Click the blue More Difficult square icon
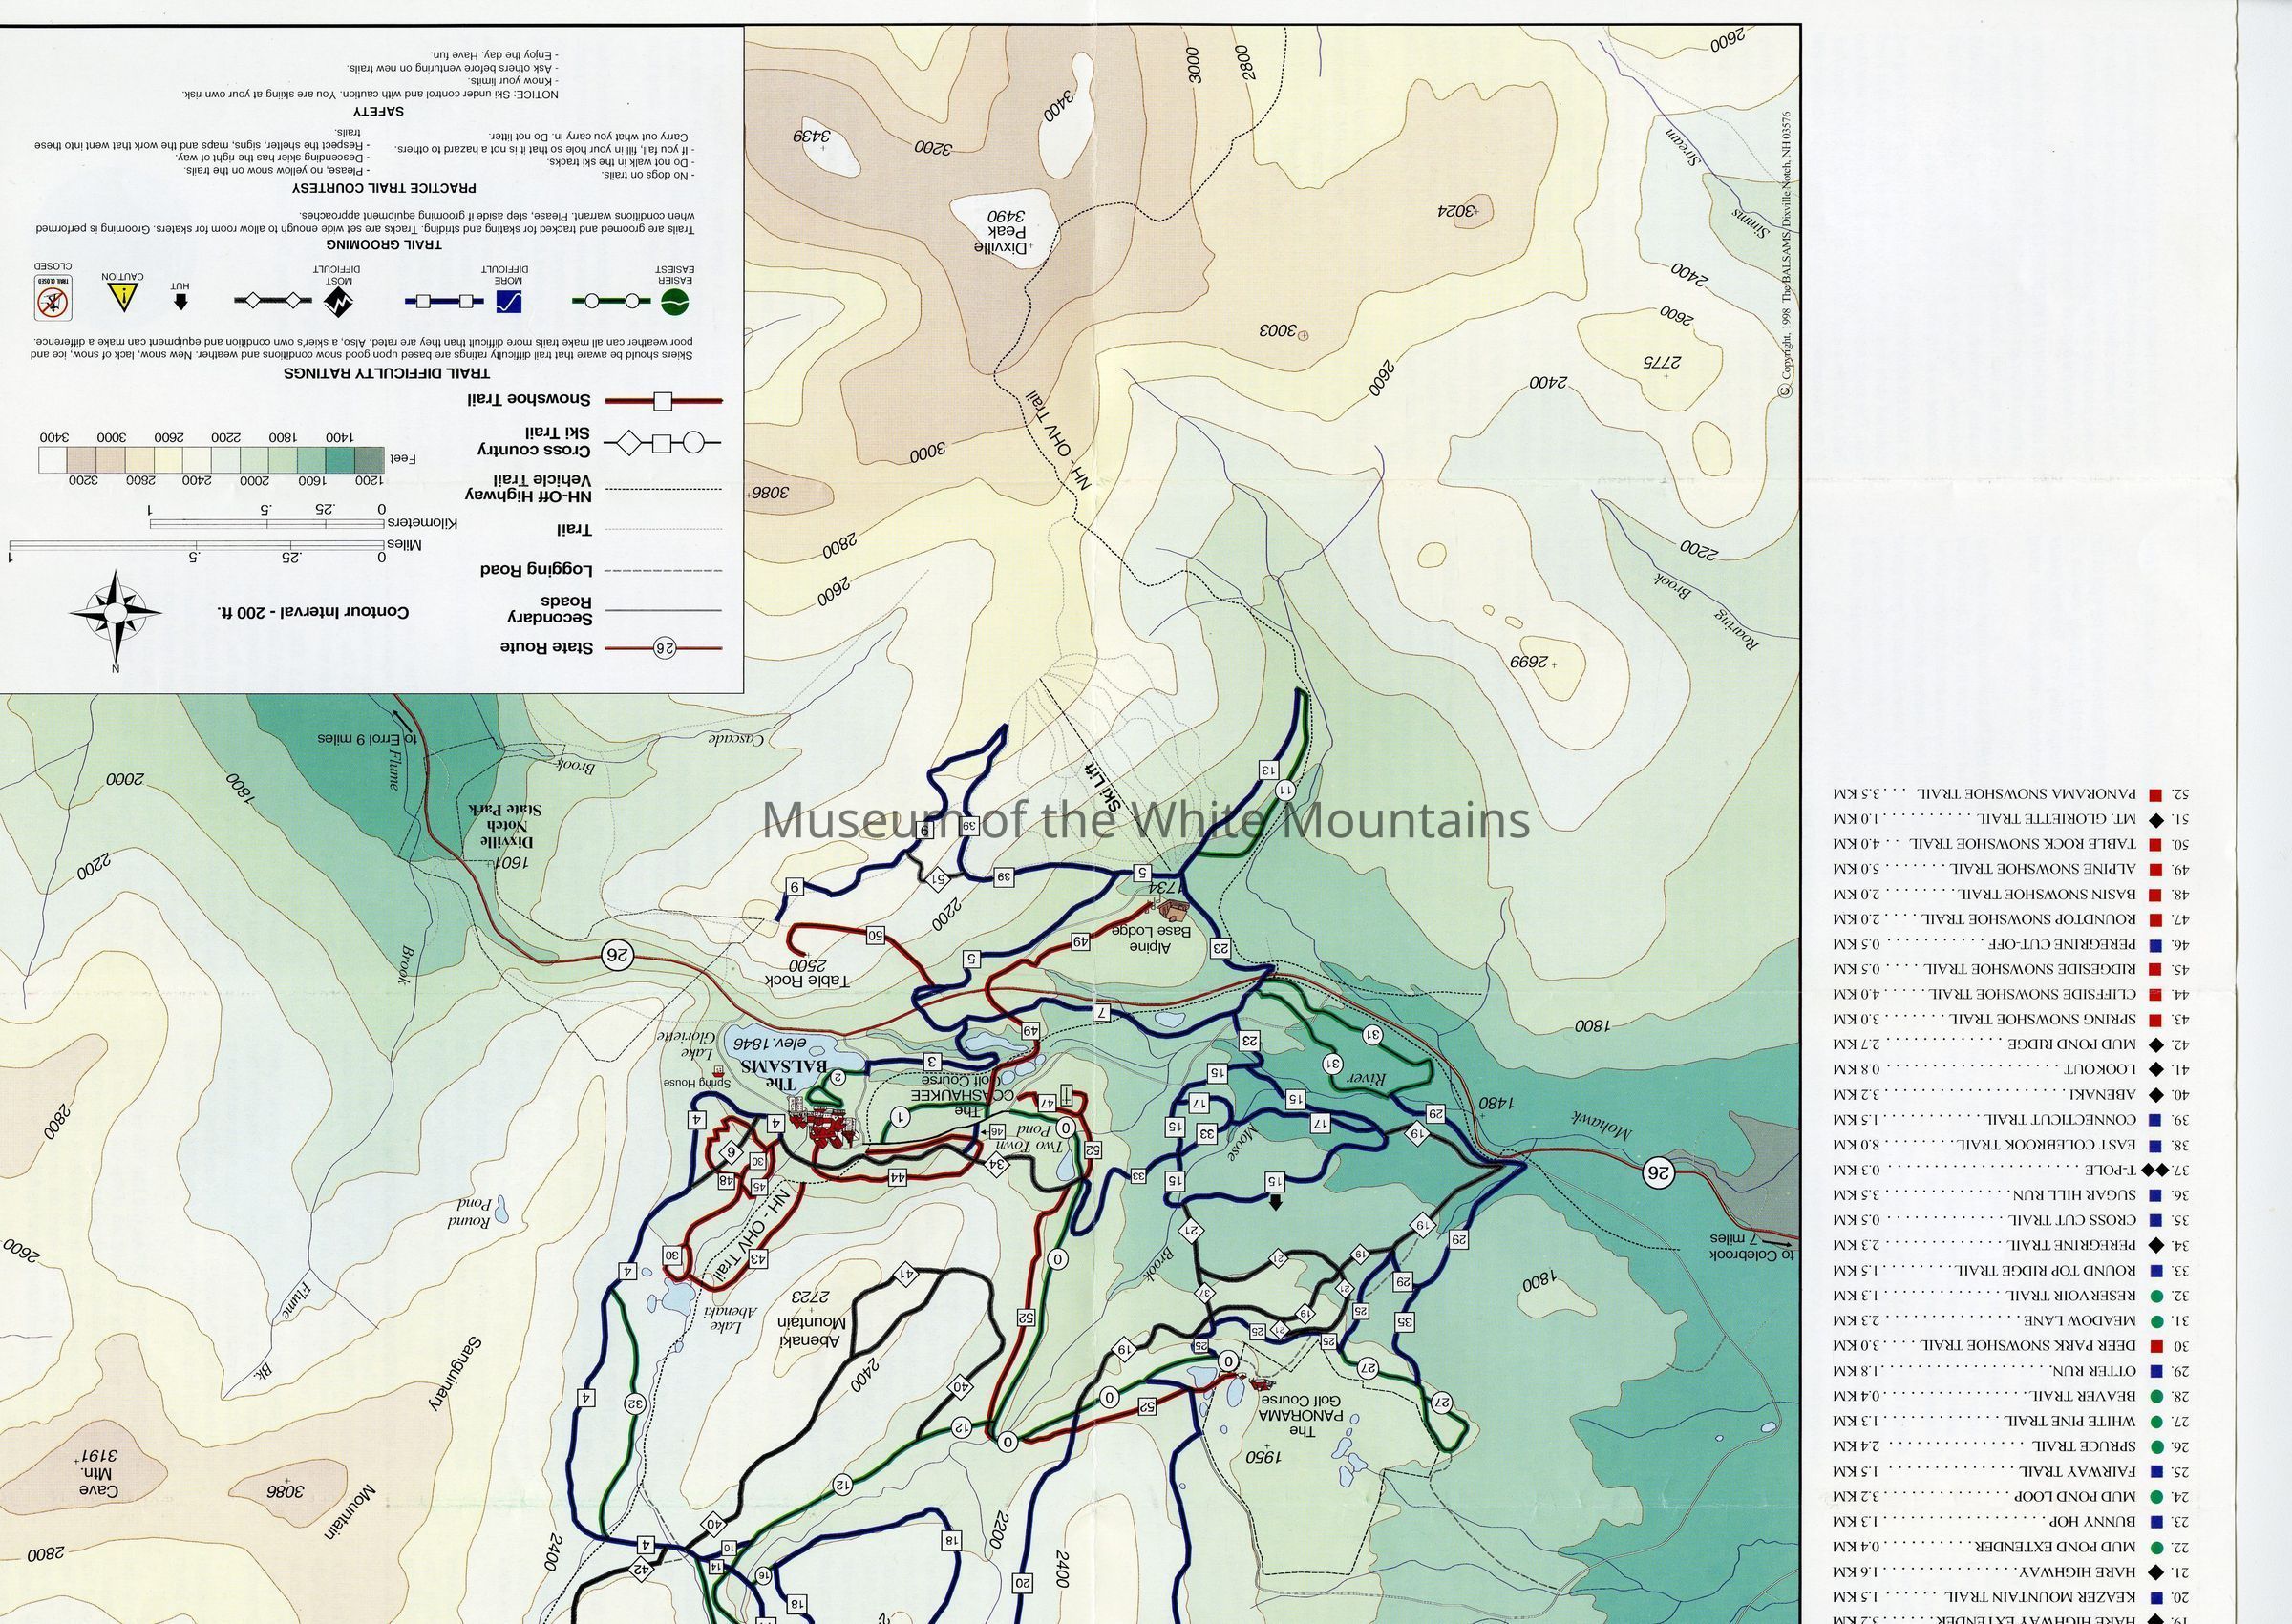The height and width of the screenshot is (1624, 2292). 508,301
